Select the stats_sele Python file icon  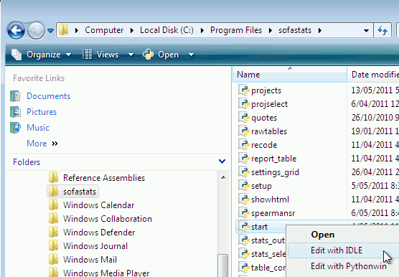tap(244, 254)
